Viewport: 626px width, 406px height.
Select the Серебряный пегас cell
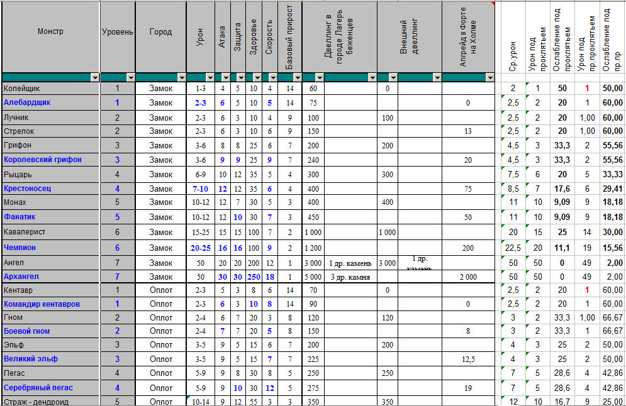click(x=50, y=388)
